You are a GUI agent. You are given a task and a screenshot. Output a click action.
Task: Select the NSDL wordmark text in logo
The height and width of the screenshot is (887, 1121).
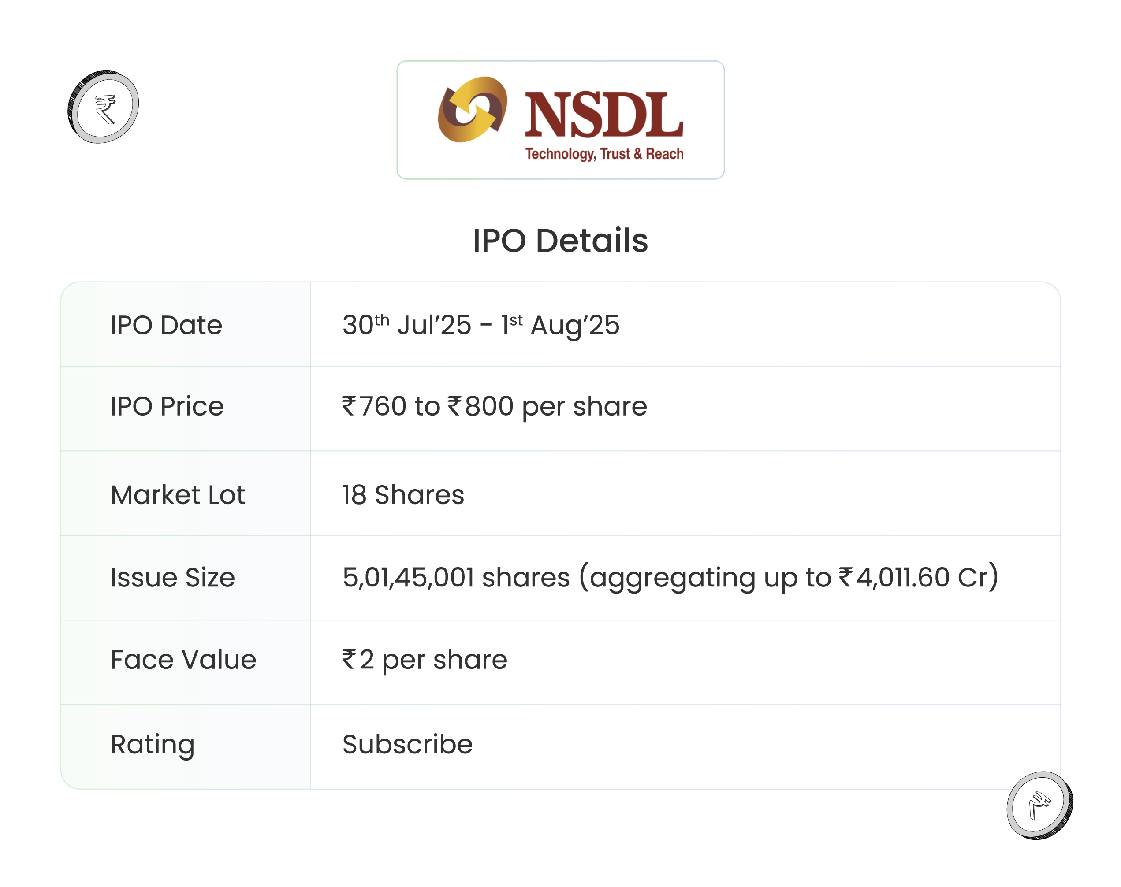coord(603,115)
